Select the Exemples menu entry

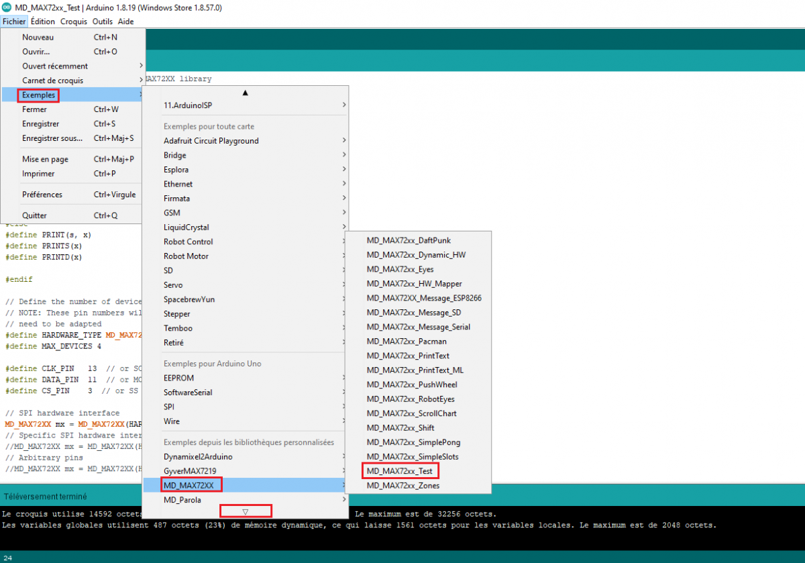pos(72,95)
